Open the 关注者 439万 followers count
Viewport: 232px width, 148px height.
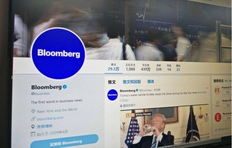point(145,68)
